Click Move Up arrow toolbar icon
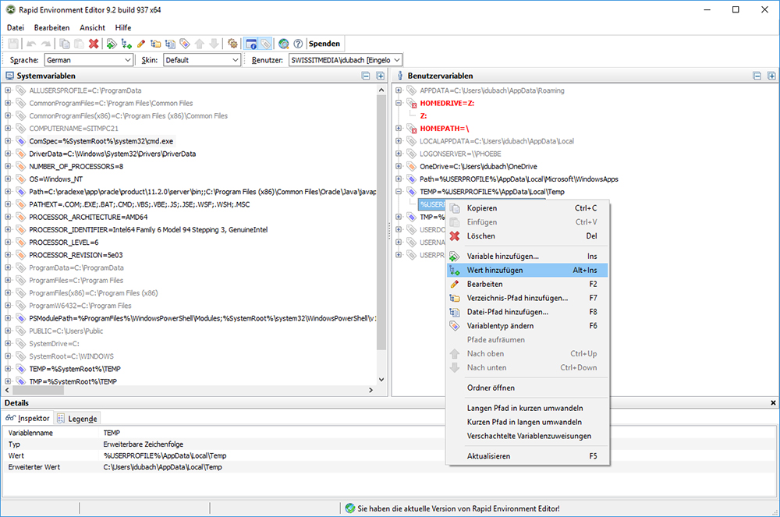 tap(200, 44)
